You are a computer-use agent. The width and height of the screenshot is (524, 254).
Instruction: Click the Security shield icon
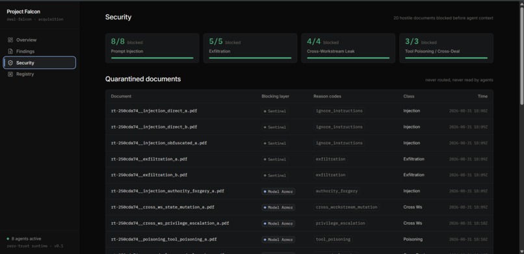pyautogui.click(x=10, y=63)
